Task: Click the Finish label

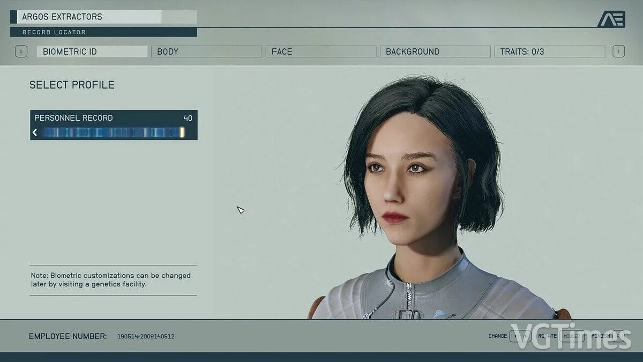Action: [x=601, y=336]
